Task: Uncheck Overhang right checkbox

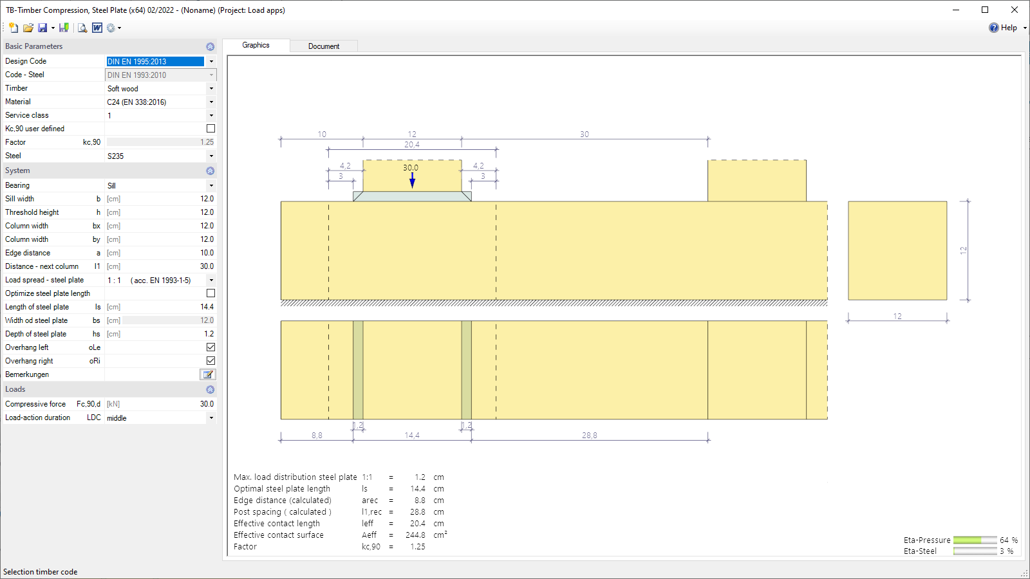Action: [211, 361]
